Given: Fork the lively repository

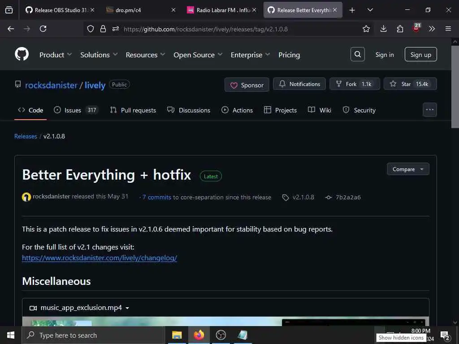Looking at the screenshot, I should [355, 84].
